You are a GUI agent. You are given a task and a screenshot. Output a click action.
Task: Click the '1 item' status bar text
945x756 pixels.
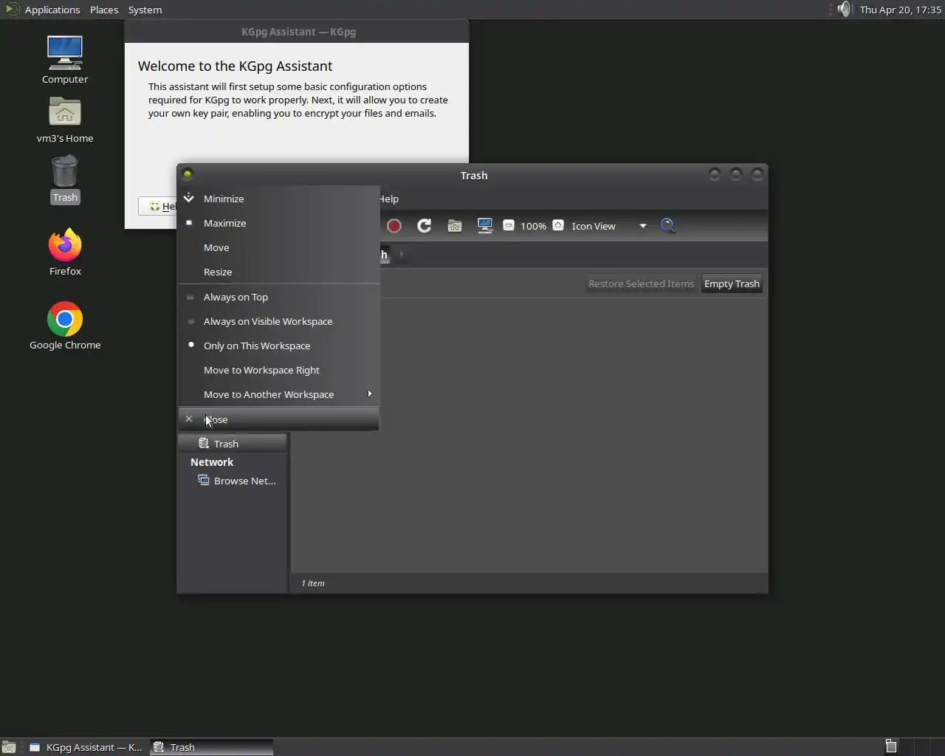[313, 583]
